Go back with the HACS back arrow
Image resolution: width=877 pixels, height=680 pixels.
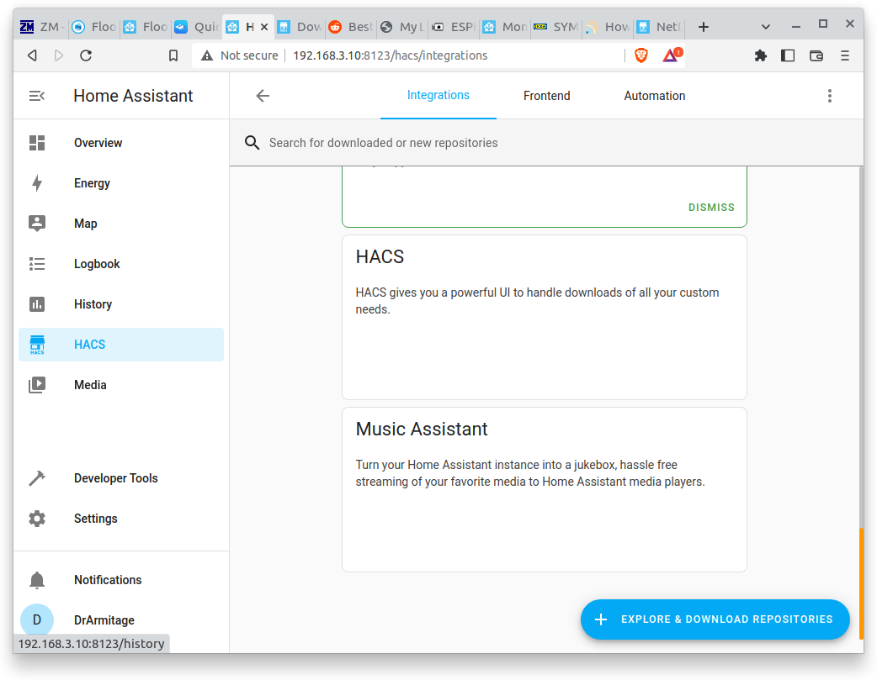tap(263, 96)
